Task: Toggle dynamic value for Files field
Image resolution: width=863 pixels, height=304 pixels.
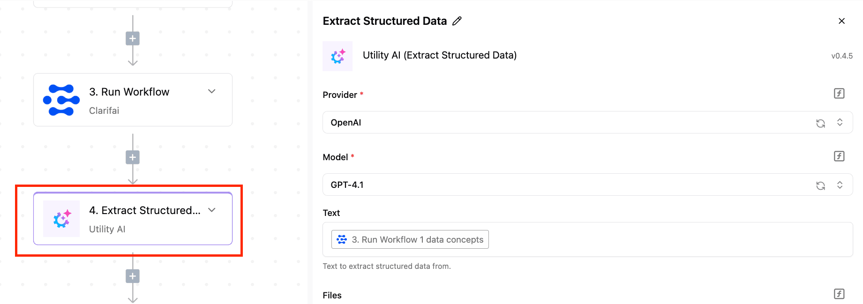Action: (839, 294)
